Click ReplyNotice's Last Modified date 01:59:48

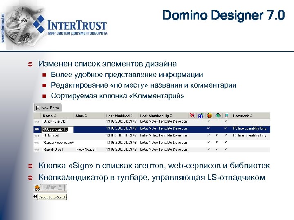[121, 150]
